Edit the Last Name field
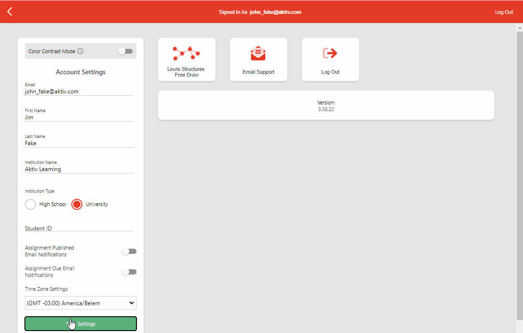 point(79,143)
